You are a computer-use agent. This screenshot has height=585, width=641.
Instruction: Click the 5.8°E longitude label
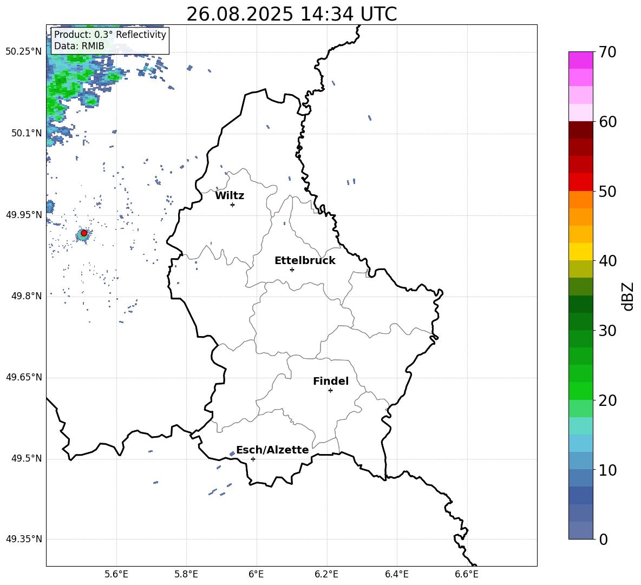[186, 574]
